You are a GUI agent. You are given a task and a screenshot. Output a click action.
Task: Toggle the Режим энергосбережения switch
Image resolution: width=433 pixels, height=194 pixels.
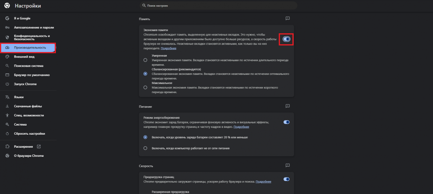point(286,122)
